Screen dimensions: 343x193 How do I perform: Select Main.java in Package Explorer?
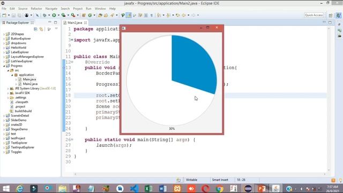tap(29, 79)
